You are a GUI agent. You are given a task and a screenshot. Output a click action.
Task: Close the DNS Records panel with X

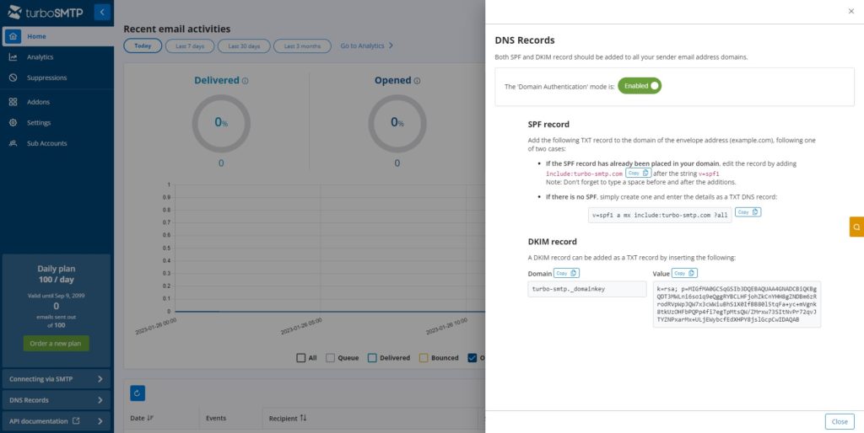pos(851,11)
